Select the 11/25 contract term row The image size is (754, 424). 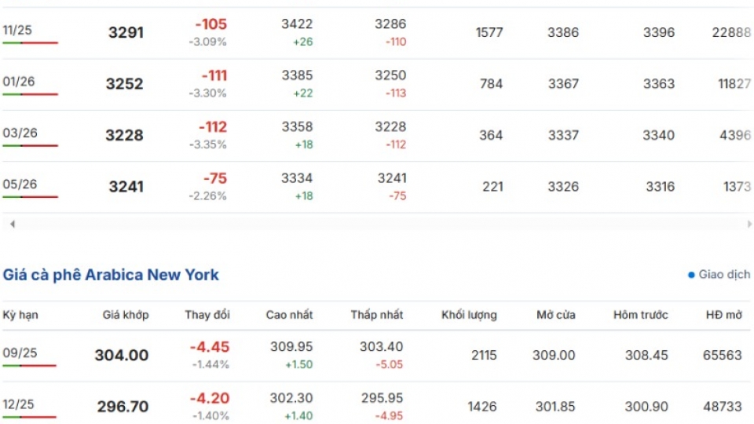coord(376,33)
